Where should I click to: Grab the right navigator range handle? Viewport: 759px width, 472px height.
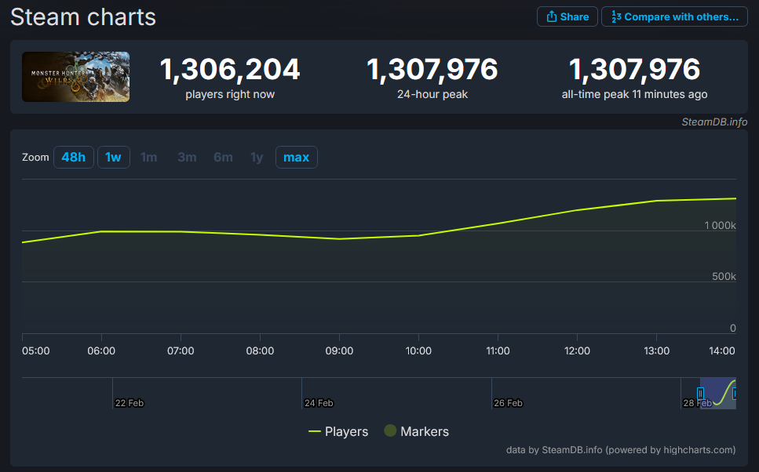[x=735, y=394]
